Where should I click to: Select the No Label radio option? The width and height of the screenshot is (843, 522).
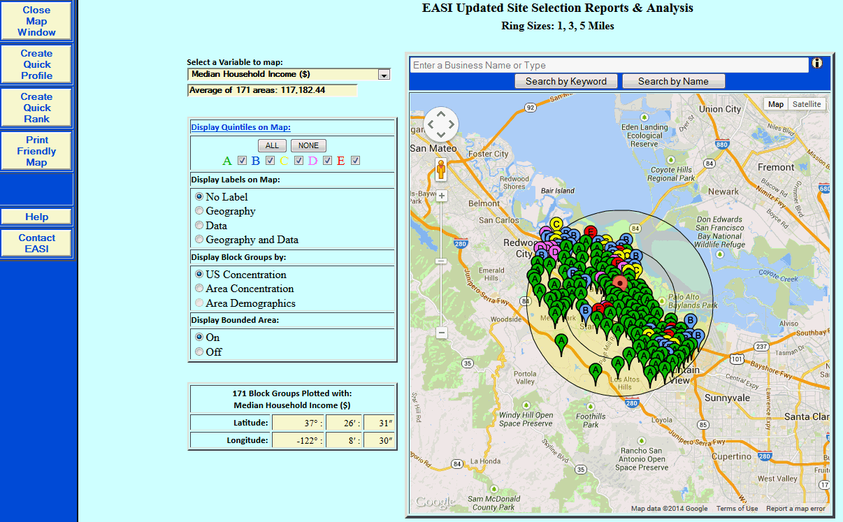pyautogui.click(x=199, y=197)
